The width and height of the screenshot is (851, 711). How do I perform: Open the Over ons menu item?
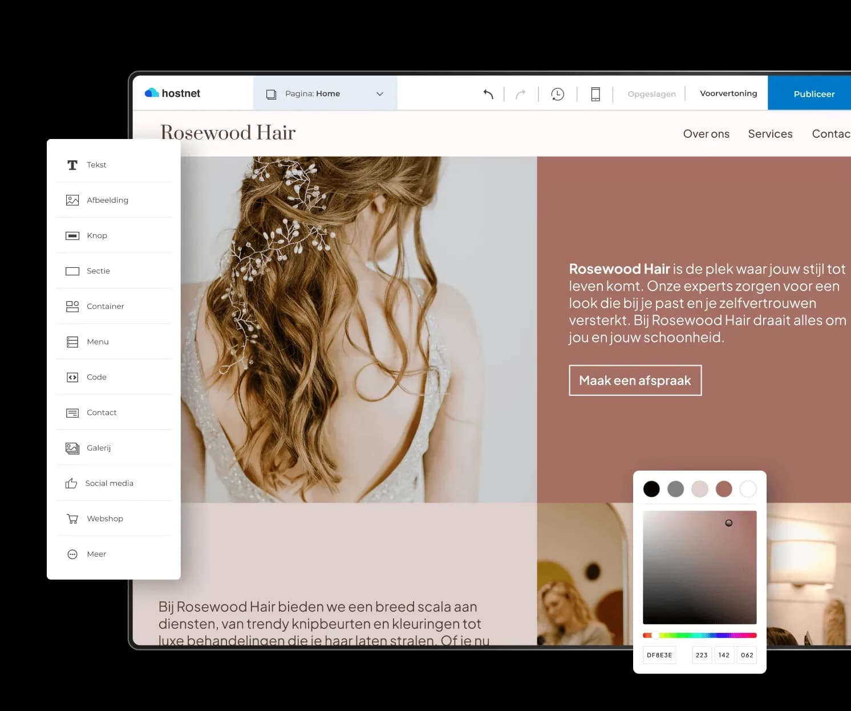[x=706, y=134]
